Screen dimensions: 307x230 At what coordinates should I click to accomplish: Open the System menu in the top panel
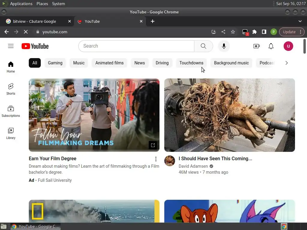point(58,4)
